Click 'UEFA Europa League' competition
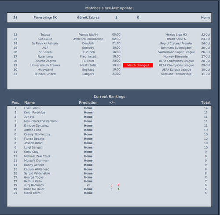220x215 pixels. tap(176, 69)
